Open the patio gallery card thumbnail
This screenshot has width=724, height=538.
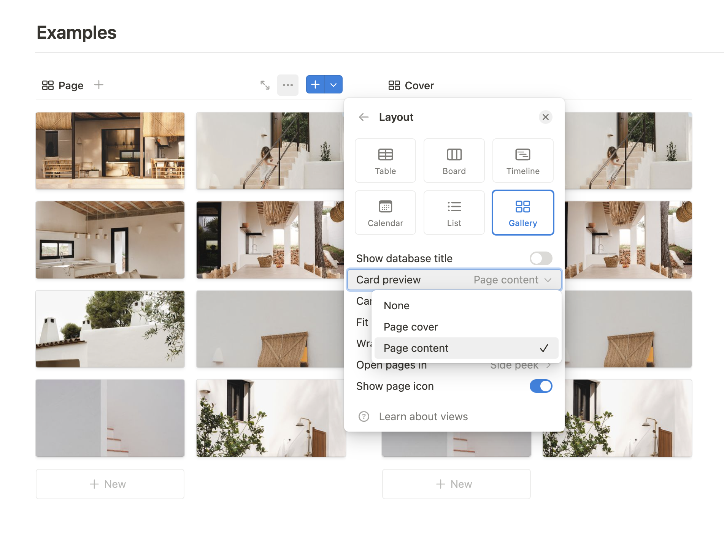coord(110,150)
